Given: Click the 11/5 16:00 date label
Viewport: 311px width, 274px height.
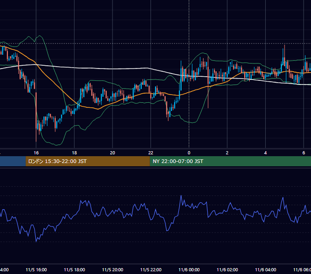Looking at the screenshot, I should (x=36, y=270).
